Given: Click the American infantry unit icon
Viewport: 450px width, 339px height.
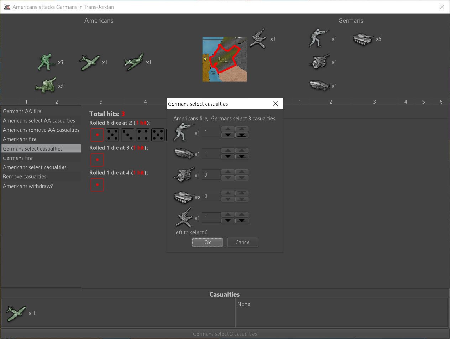Looking at the screenshot, I should tap(45, 62).
